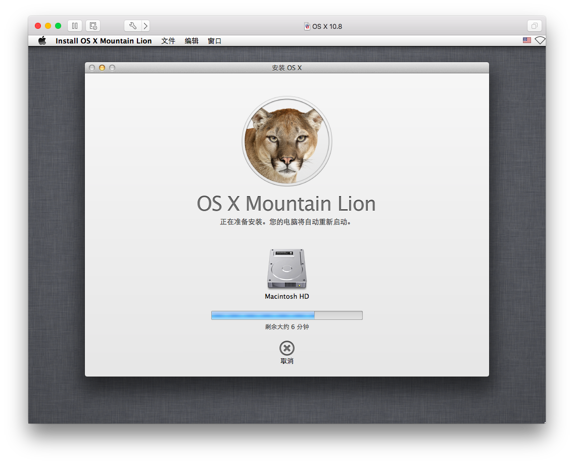Select the US flag input source
This screenshot has width=574, height=464.
point(527,40)
